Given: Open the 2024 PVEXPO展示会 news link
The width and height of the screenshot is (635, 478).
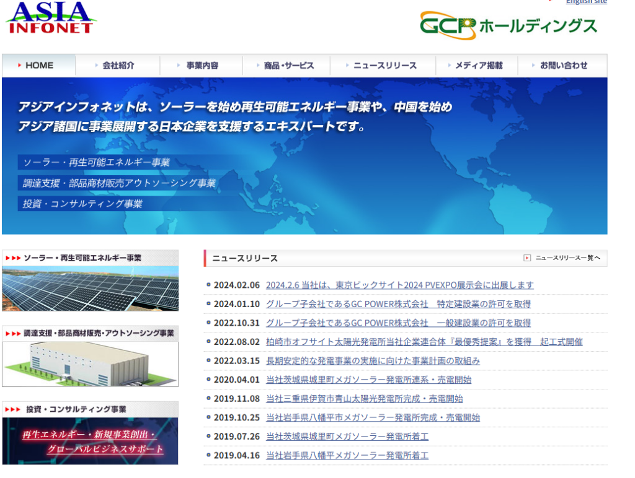Looking at the screenshot, I should click(x=399, y=285).
